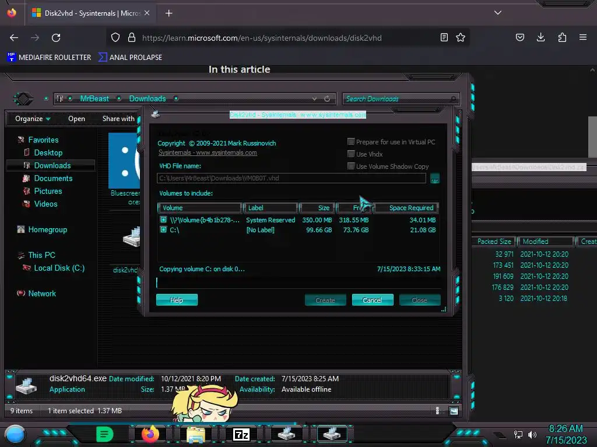
Task: Switch Explorer to large icons view
Action: click(454, 411)
